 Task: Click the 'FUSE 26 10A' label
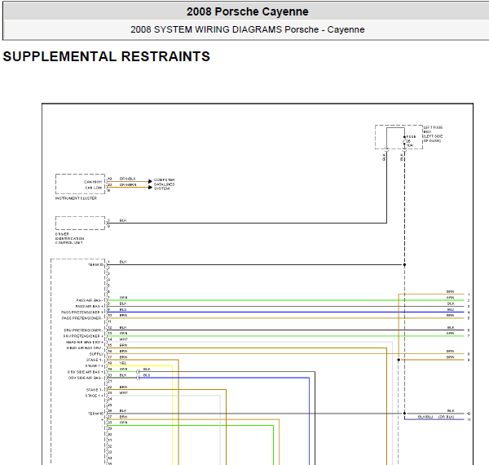click(411, 141)
